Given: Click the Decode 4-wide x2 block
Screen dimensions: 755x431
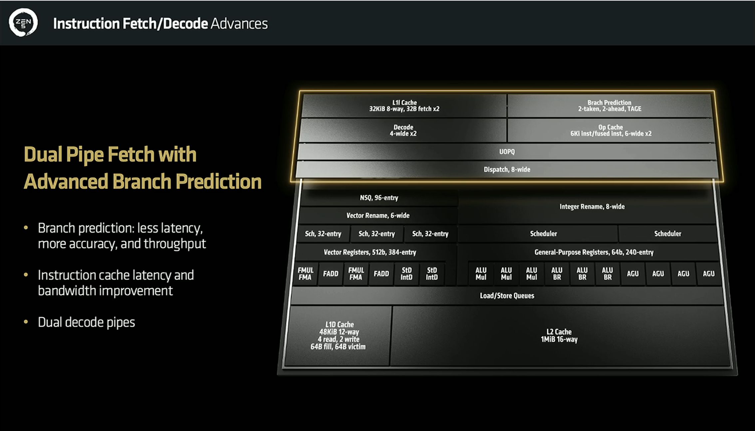Looking at the screenshot, I should 403,130.
